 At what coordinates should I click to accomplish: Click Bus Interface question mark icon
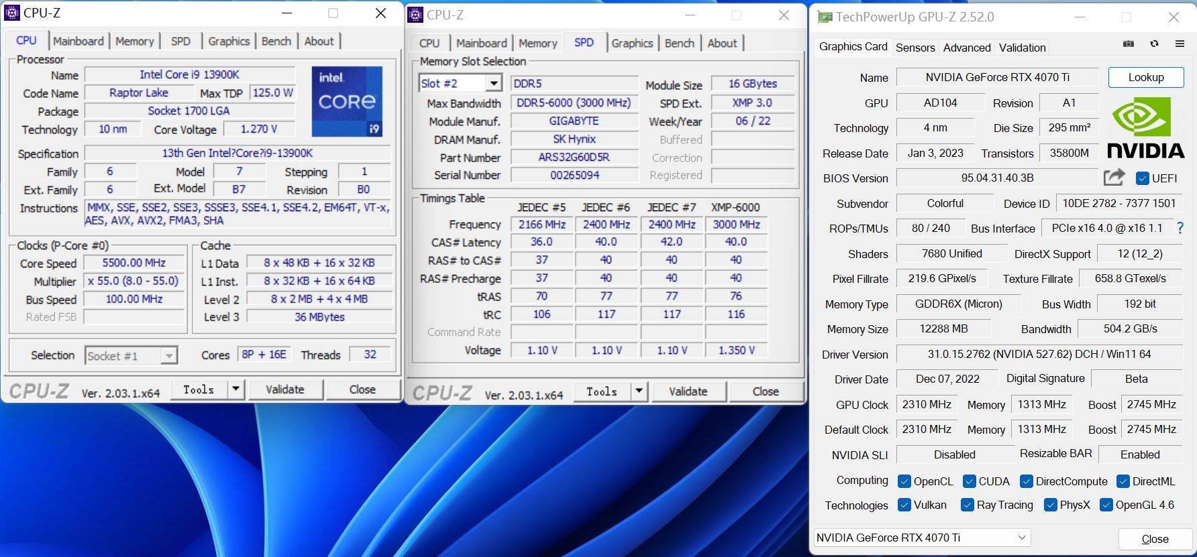[x=1180, y=228]
